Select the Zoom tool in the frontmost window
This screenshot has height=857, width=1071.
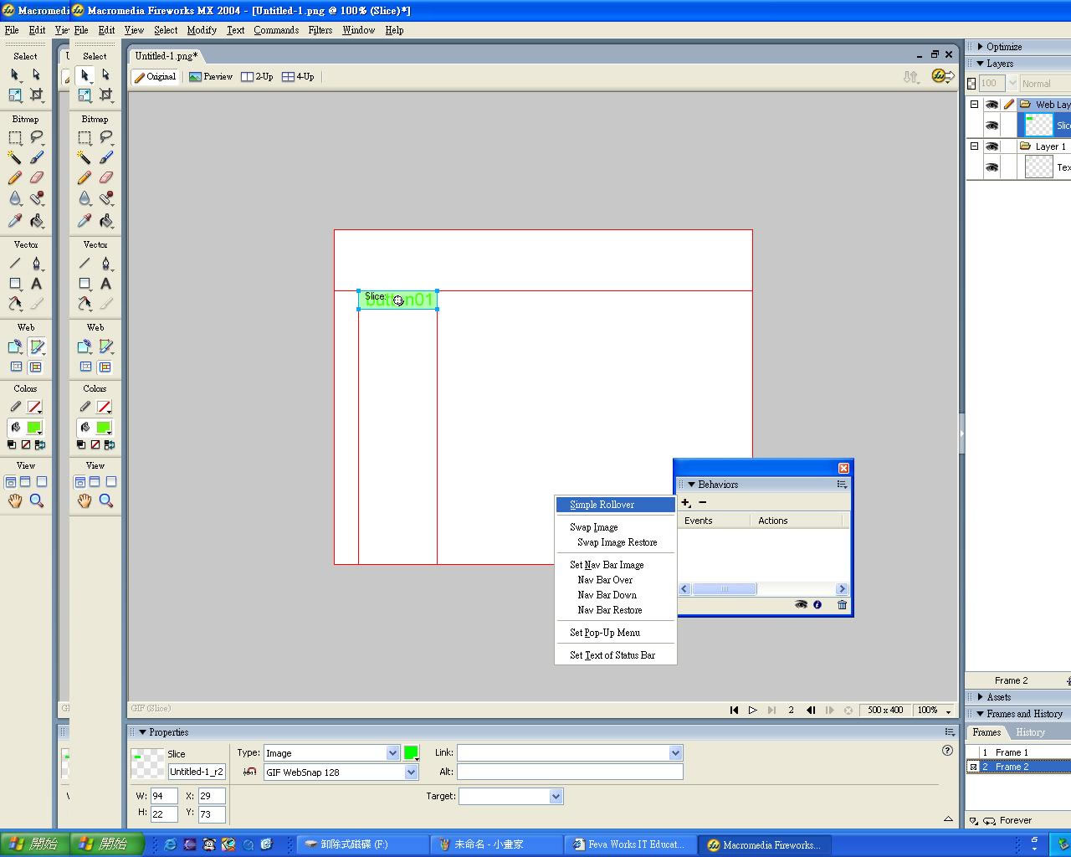coord(105,500)
